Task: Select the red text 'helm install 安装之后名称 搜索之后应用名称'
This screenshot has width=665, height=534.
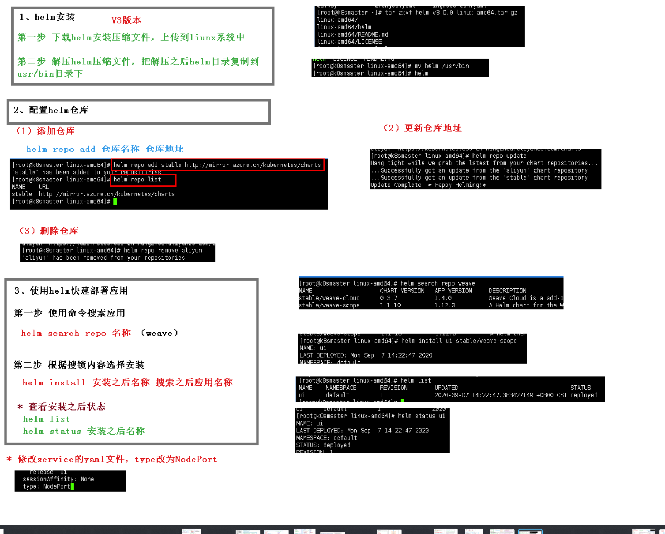Action: (x=128, y=383)
